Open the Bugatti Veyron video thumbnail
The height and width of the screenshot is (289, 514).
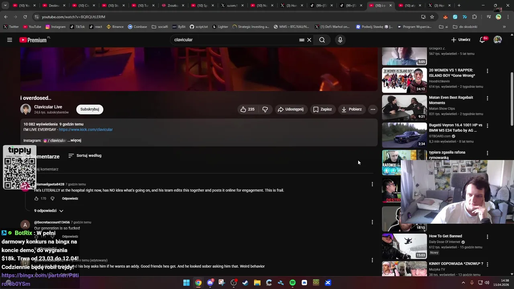click(x=404, y=135)
